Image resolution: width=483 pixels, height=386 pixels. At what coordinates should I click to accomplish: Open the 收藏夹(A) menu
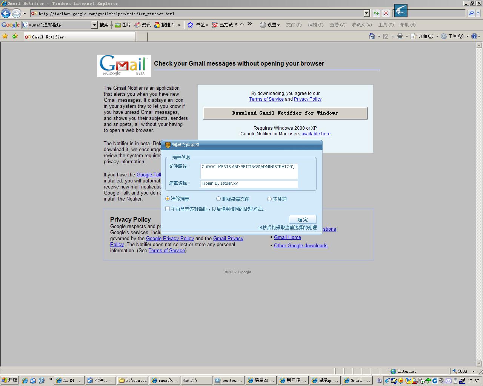click(361, 25)
